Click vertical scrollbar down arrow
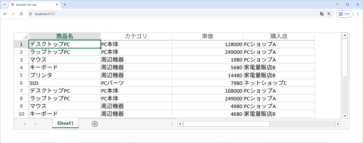Viewport: 363px width, 143px height. [345, 116]
